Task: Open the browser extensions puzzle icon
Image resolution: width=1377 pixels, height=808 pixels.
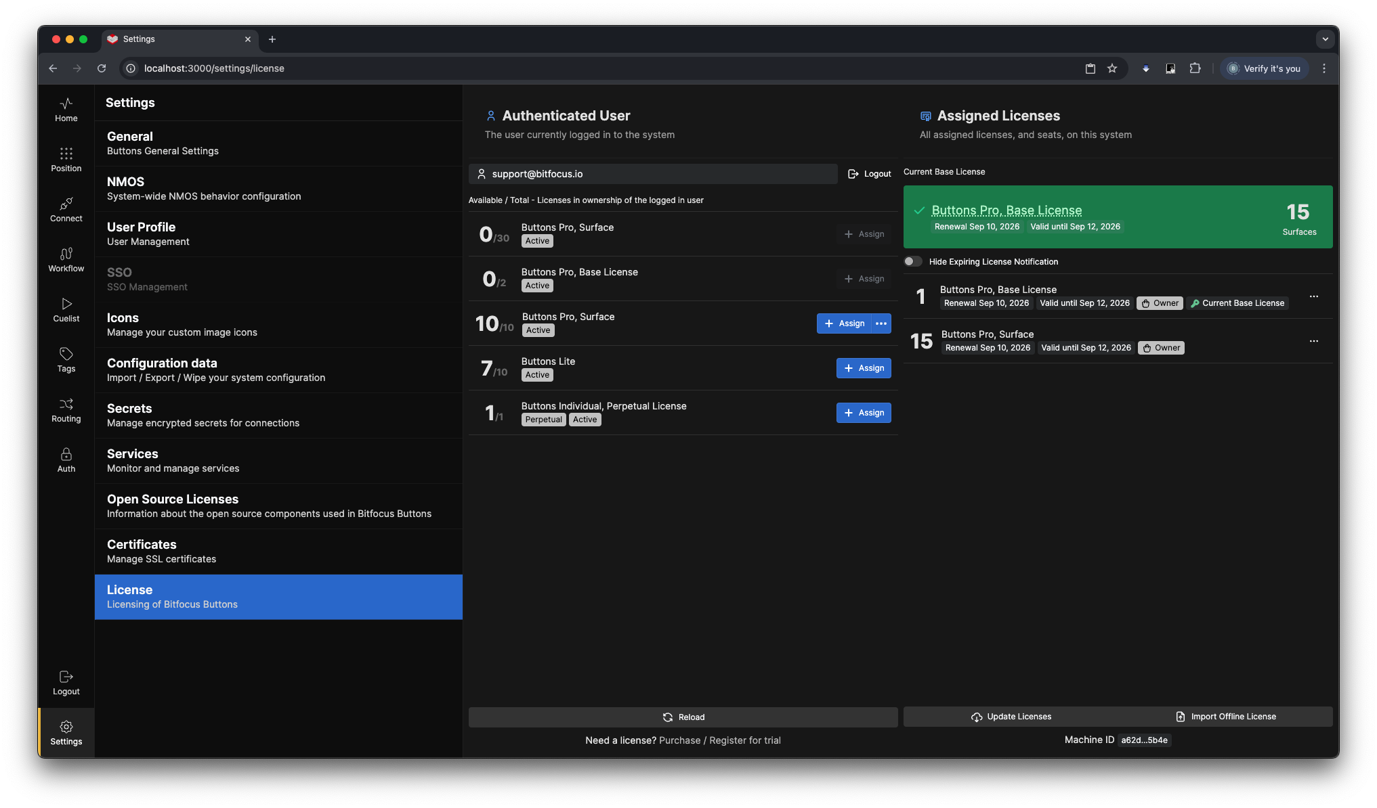Action: click(1195, 68)
